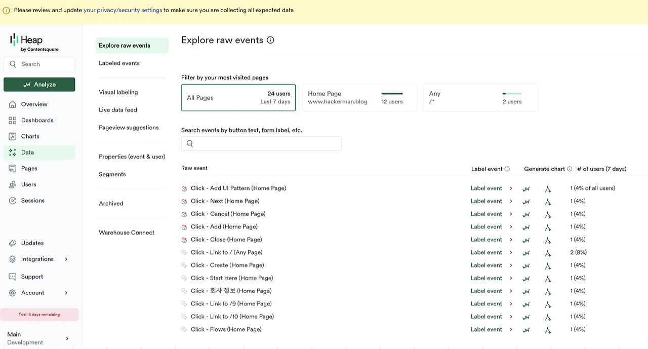The image size is (648, 349).
Task: Click funnel icon for Click - Add UI Pattern
Action: tap(548, 189)
